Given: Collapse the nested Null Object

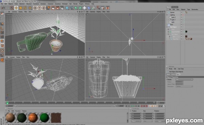Looking at the screenshot, I should 168,34.
